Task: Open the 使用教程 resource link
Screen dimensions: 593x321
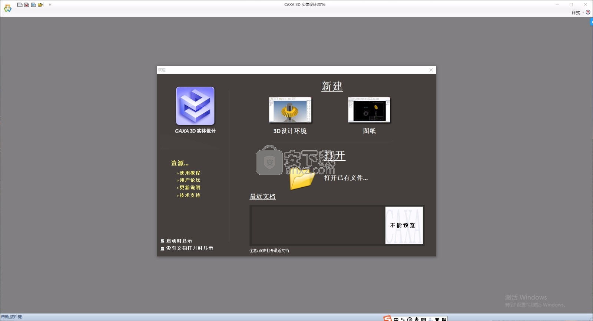Action: (x=190, y=173)
